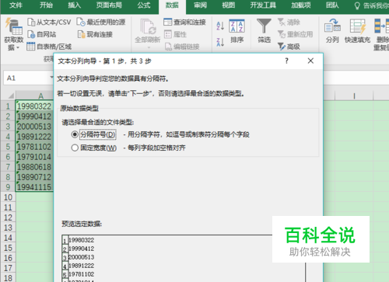This screenshot has width=389, height=282.
Task: Open the 排序 (Sort) dialog icon
Action: 237,26
